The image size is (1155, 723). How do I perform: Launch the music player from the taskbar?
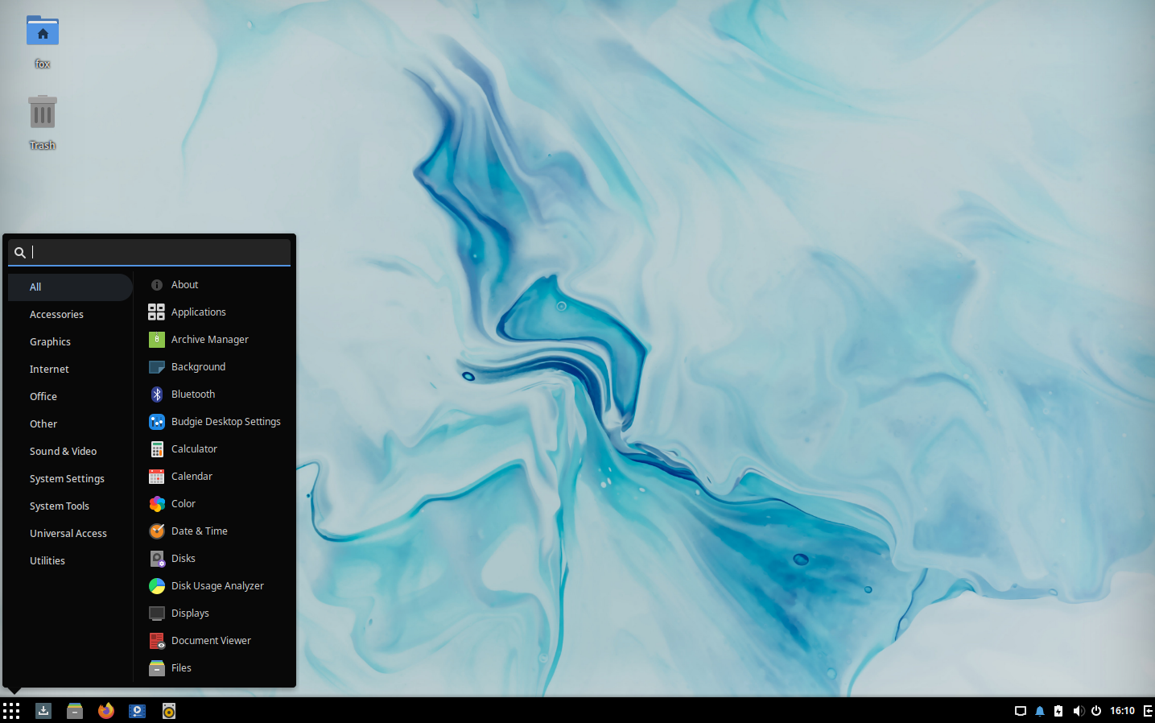tap(168, 711)
